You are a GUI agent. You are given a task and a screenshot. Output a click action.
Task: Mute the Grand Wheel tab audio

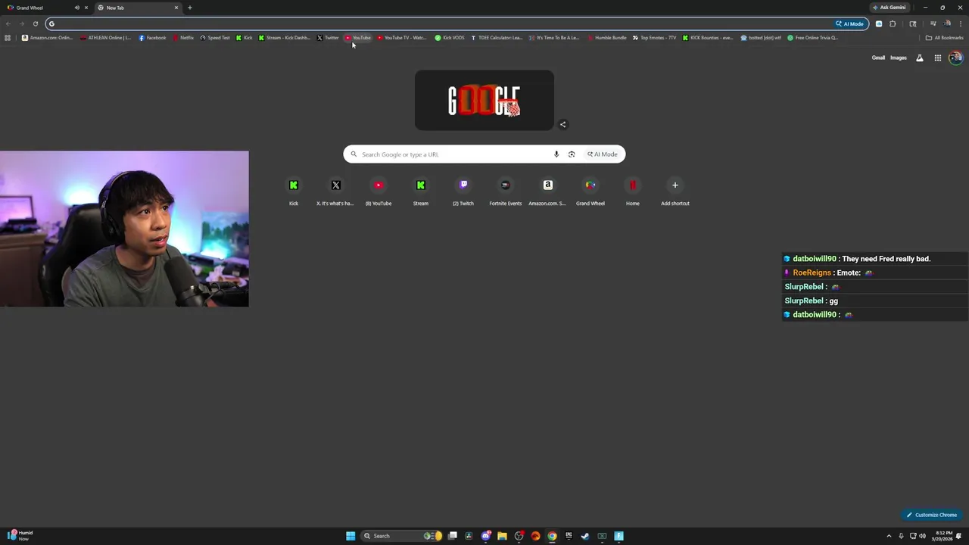point(76,8)
